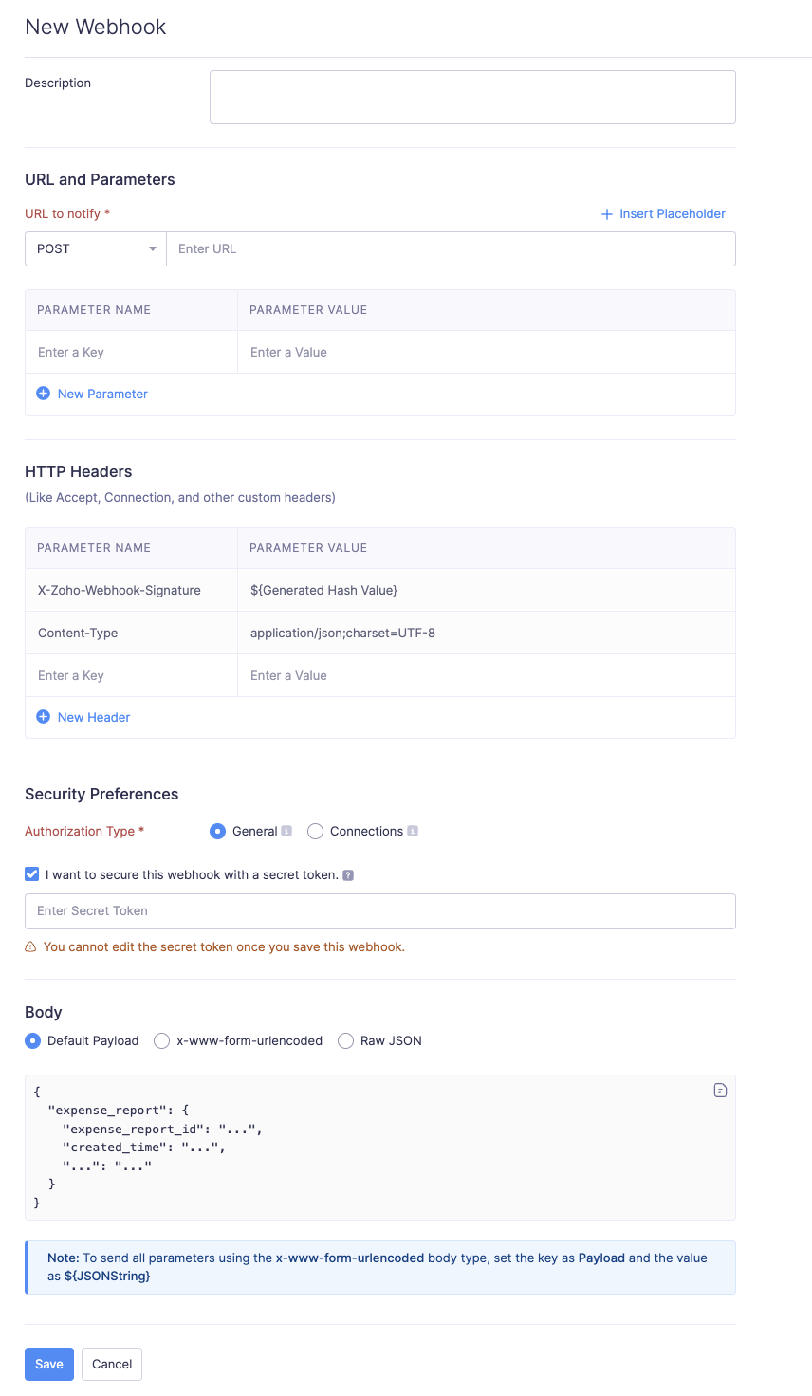Select the General authorization radio button
The image size is (812, 1396).
tap(217, 832)
